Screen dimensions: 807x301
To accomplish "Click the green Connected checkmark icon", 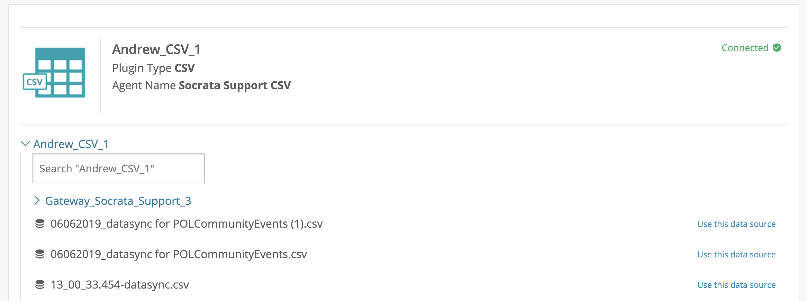I will (x=777, y=48).
